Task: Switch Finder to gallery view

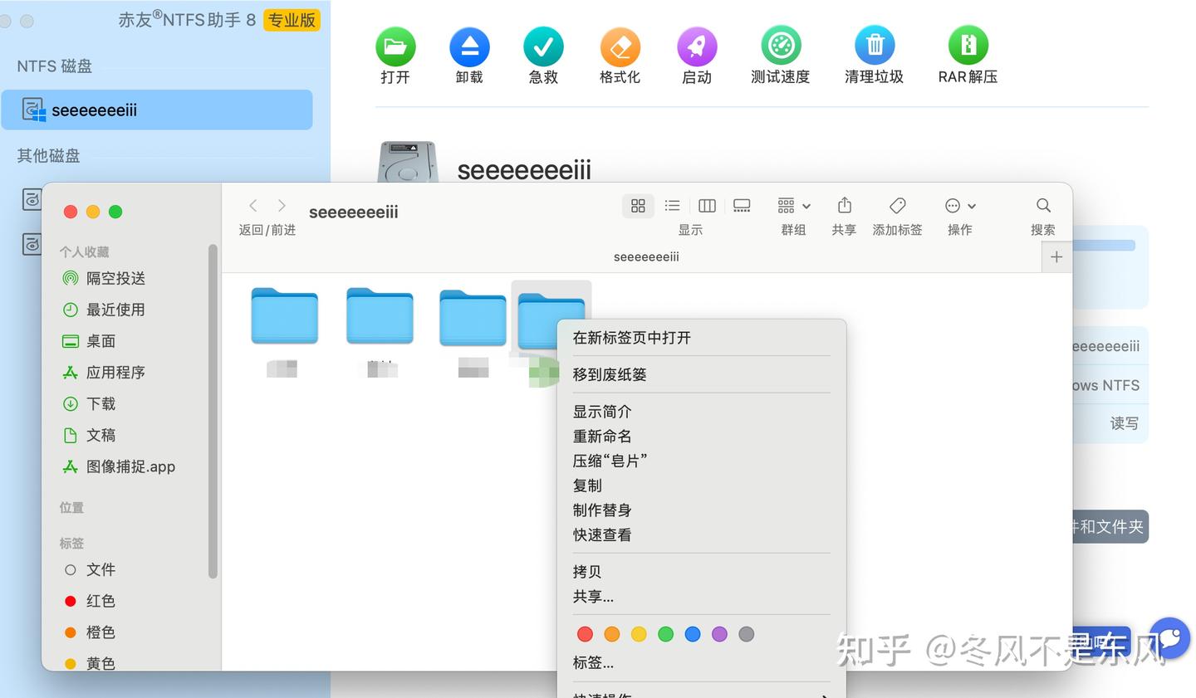Action: pyautogui.click(x=743, y=206)
